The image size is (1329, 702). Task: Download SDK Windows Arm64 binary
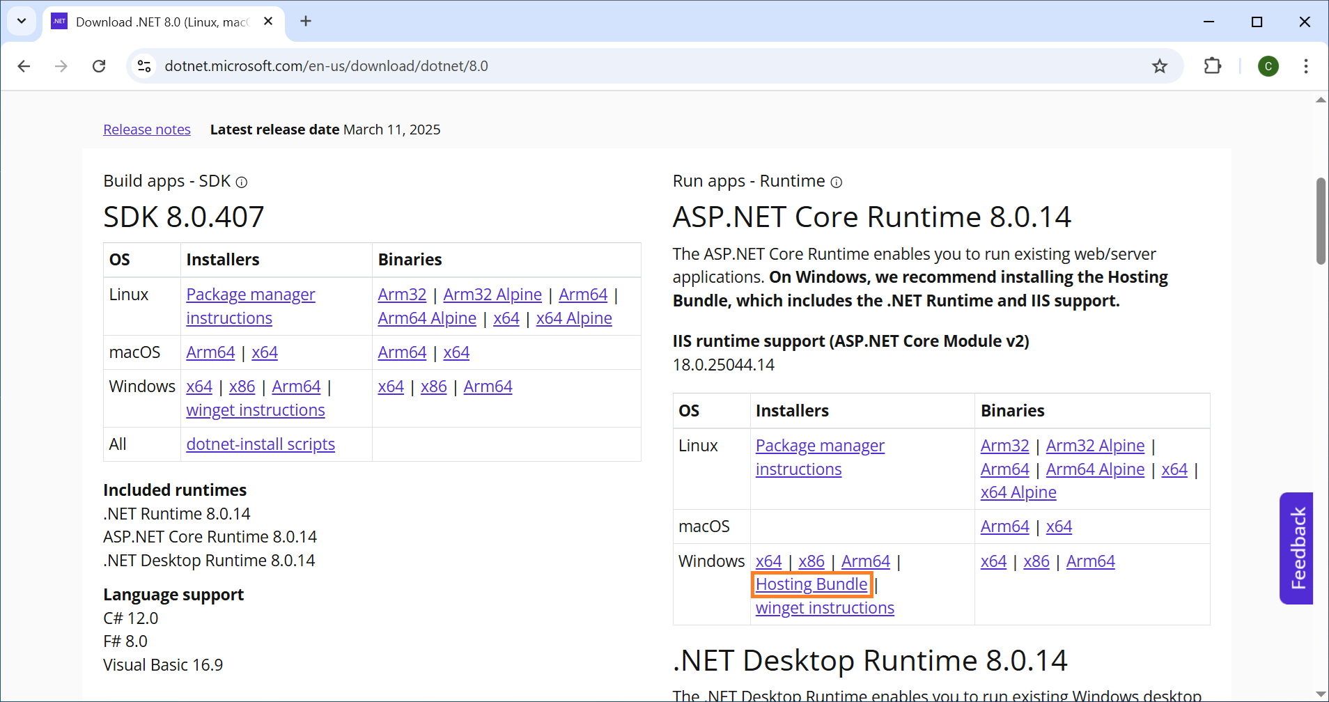tap(488, 387)
